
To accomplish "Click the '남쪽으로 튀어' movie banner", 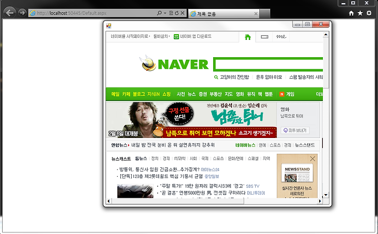I will tap(192, 120).
